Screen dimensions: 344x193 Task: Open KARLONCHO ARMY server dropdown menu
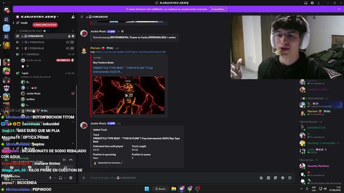40,17
